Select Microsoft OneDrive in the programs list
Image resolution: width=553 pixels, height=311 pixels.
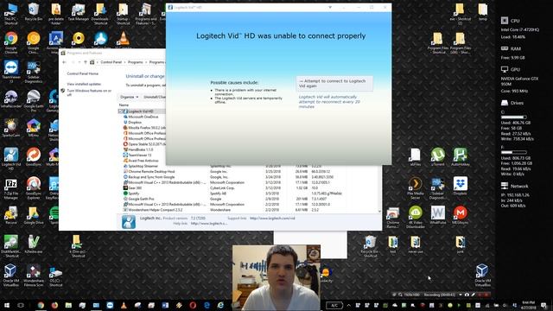[143, 117]
